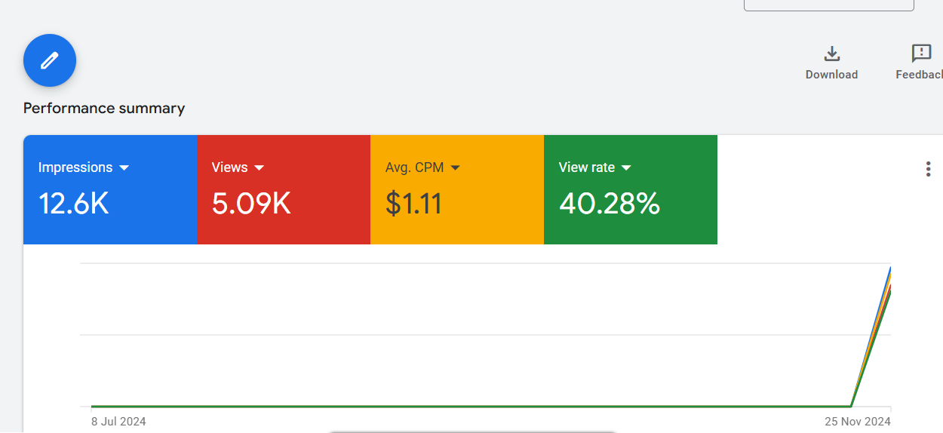This screenshot has height=433, width=943.
Task: Open the three-dot more options menu
Action: pos(928,169)
